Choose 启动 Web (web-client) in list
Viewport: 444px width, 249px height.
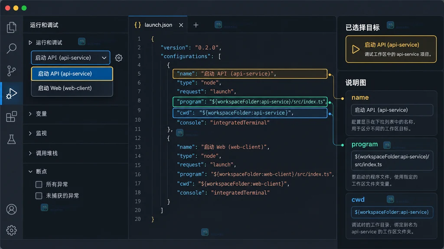pyautogui.click(x=72, y=88)
